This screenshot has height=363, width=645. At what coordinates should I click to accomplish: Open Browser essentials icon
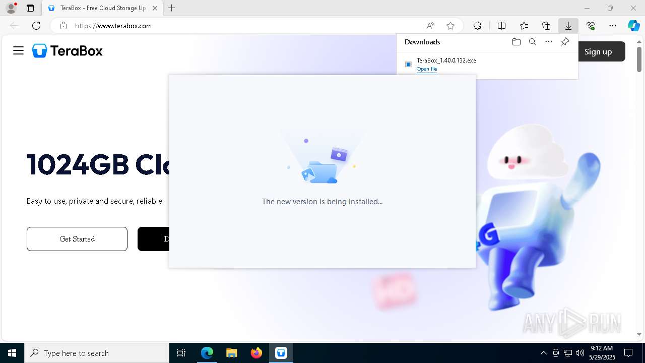coord(591,26)
